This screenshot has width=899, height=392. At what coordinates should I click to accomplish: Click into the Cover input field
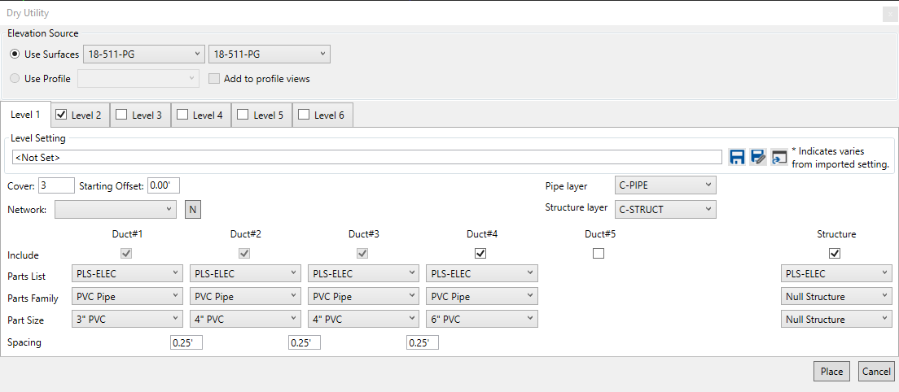[x=56, y=185]
